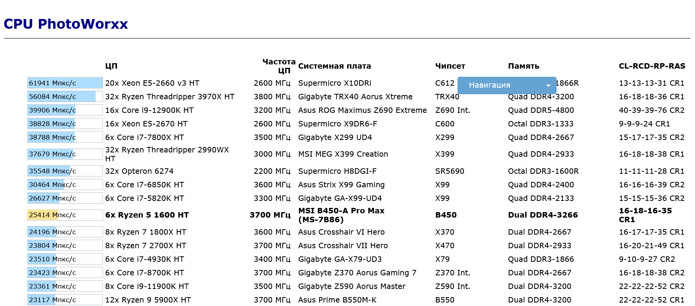Click the bold B450 chipset cell
Screen dimensions: 695x306
tap(446, 215)
